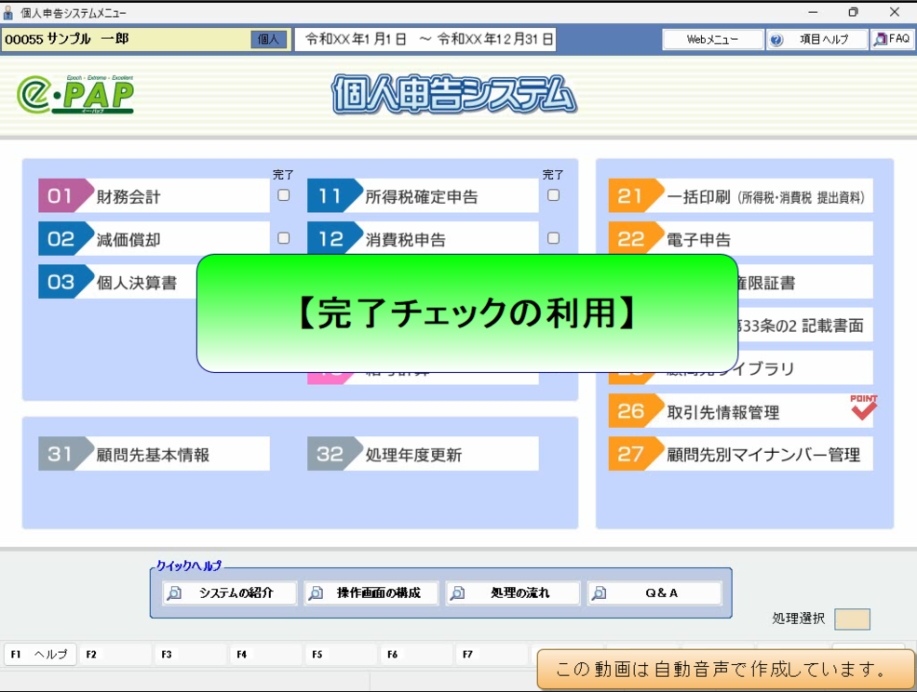Open menu 03 個人決算書
917x692 pixels.
pos(117,282)
